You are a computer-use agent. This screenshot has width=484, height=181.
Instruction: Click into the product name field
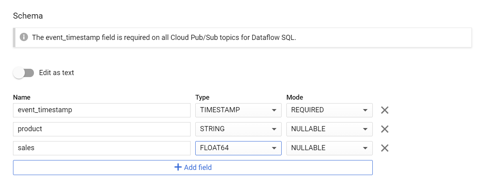click(x=102, y=129)
